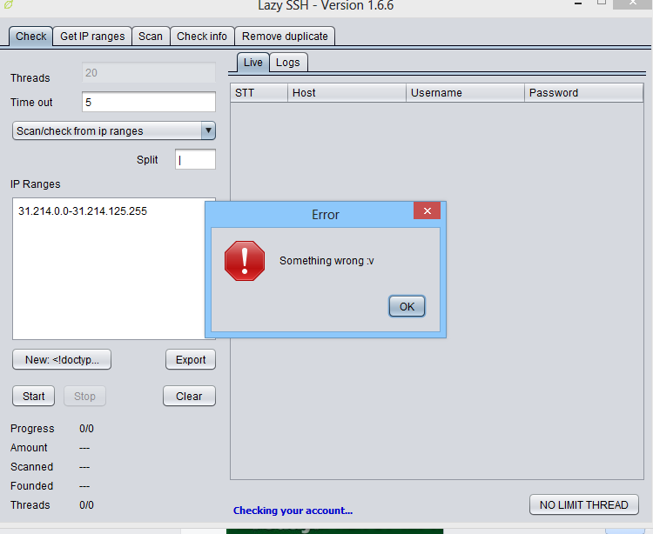Focus the Split text field
653x534 pixels.
point(195,159)
